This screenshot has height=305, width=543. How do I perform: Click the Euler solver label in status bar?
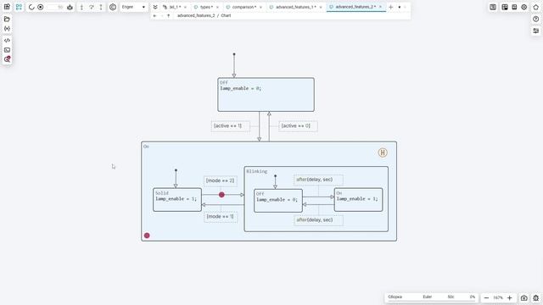click(428, 297)
